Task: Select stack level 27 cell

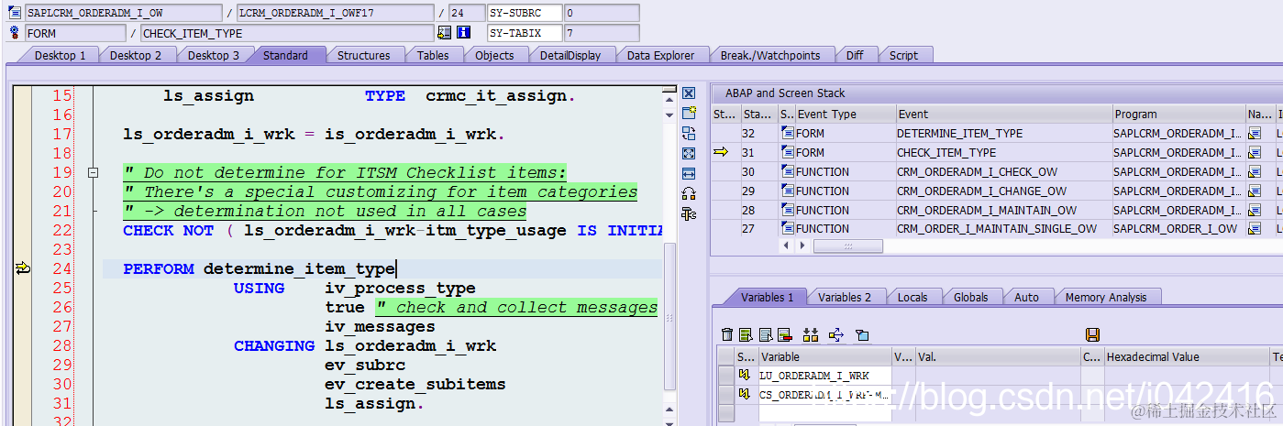Action: 758,230
